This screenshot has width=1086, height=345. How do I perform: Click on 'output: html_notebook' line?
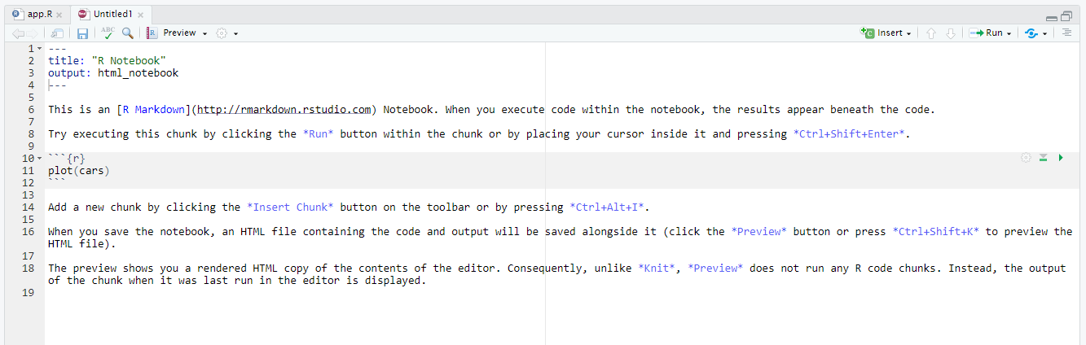coord(113,73)
